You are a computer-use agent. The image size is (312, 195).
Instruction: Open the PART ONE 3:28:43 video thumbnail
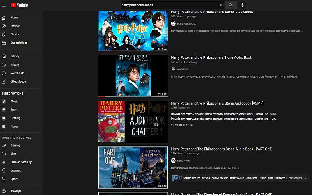(133, 167)
